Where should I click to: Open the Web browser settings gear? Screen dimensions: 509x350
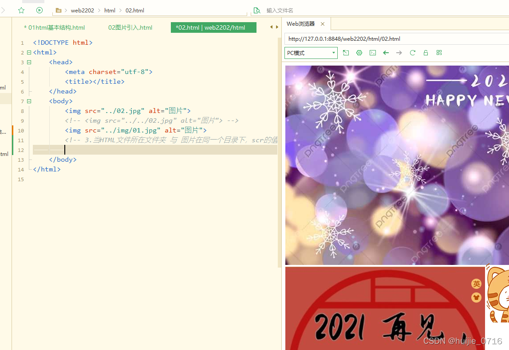(359, 53)
